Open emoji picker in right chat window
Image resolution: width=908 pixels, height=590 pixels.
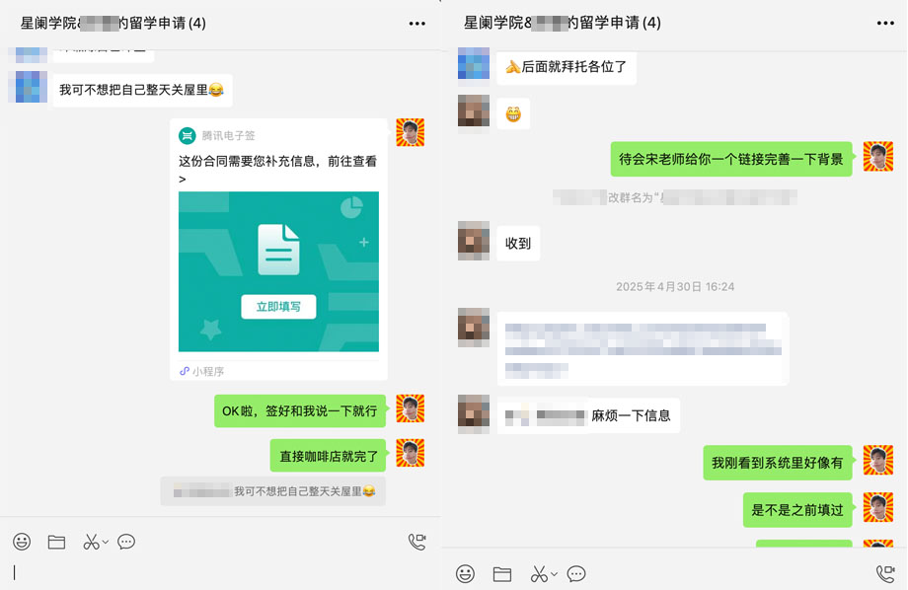click(466, 573)
